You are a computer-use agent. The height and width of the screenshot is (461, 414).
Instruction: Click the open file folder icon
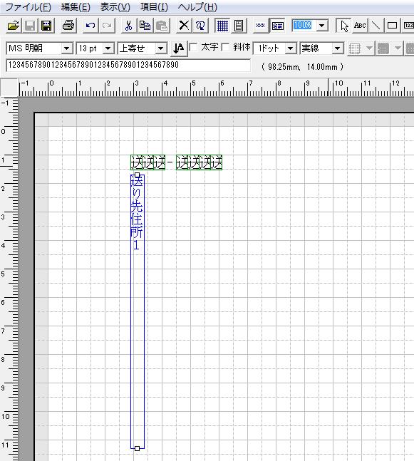click(x=14, y=26)
